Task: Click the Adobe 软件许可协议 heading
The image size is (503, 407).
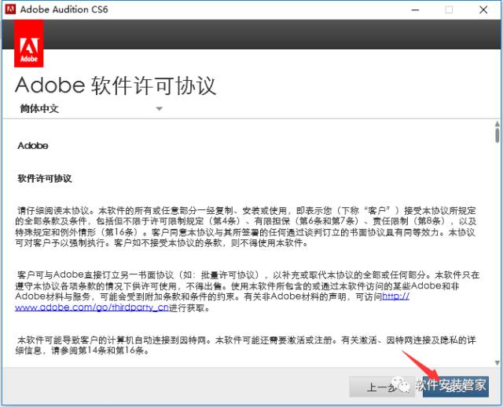Action: (116, 85)
